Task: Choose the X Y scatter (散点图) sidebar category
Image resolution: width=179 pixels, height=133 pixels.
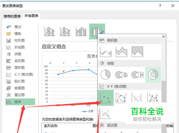Action: click(x=20, y=75)
